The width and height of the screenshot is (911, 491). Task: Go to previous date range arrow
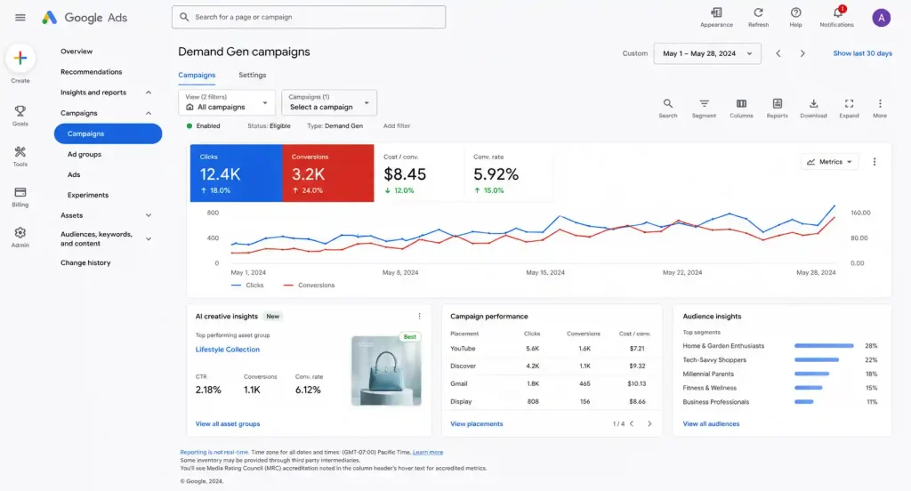click(778, 53)
